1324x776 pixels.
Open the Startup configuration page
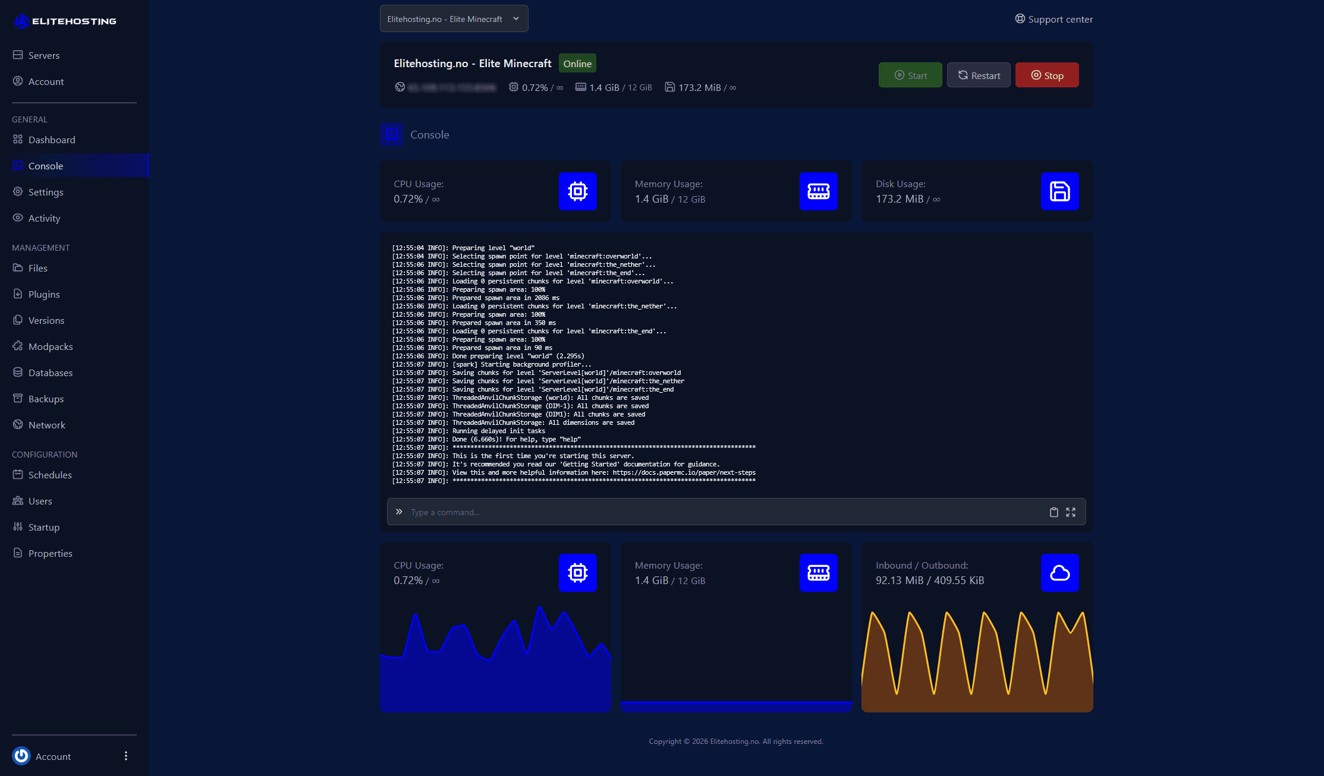tap(74, 527)
